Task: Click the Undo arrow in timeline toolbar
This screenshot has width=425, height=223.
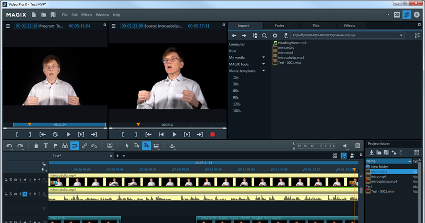Action: point(9,145)
